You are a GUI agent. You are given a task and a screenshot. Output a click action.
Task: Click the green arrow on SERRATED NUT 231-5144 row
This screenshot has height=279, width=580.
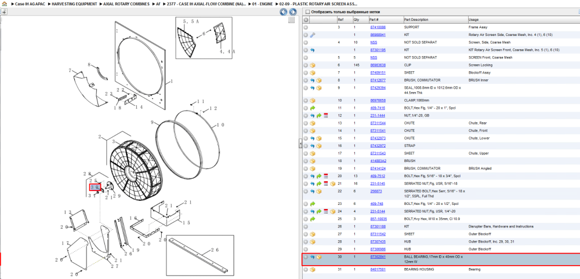319,211
